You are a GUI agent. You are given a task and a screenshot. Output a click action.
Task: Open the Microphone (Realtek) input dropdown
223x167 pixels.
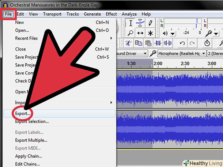pos(182,54)
